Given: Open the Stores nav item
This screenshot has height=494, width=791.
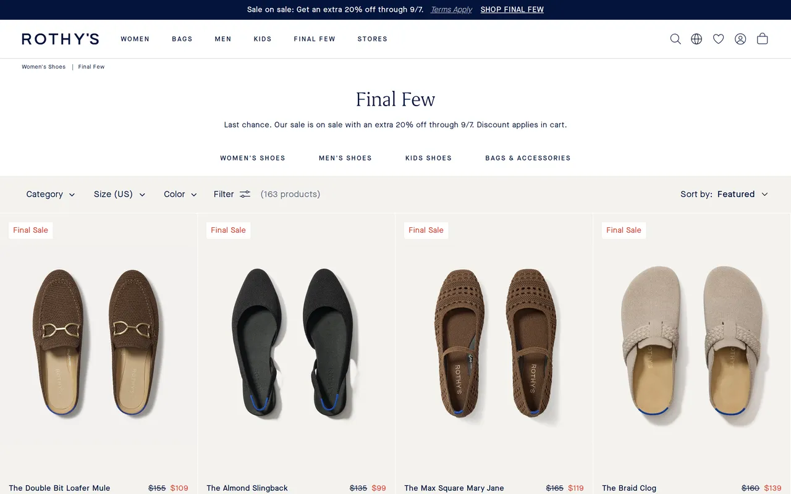Looking at the screenshot, I should click(373, 39).
